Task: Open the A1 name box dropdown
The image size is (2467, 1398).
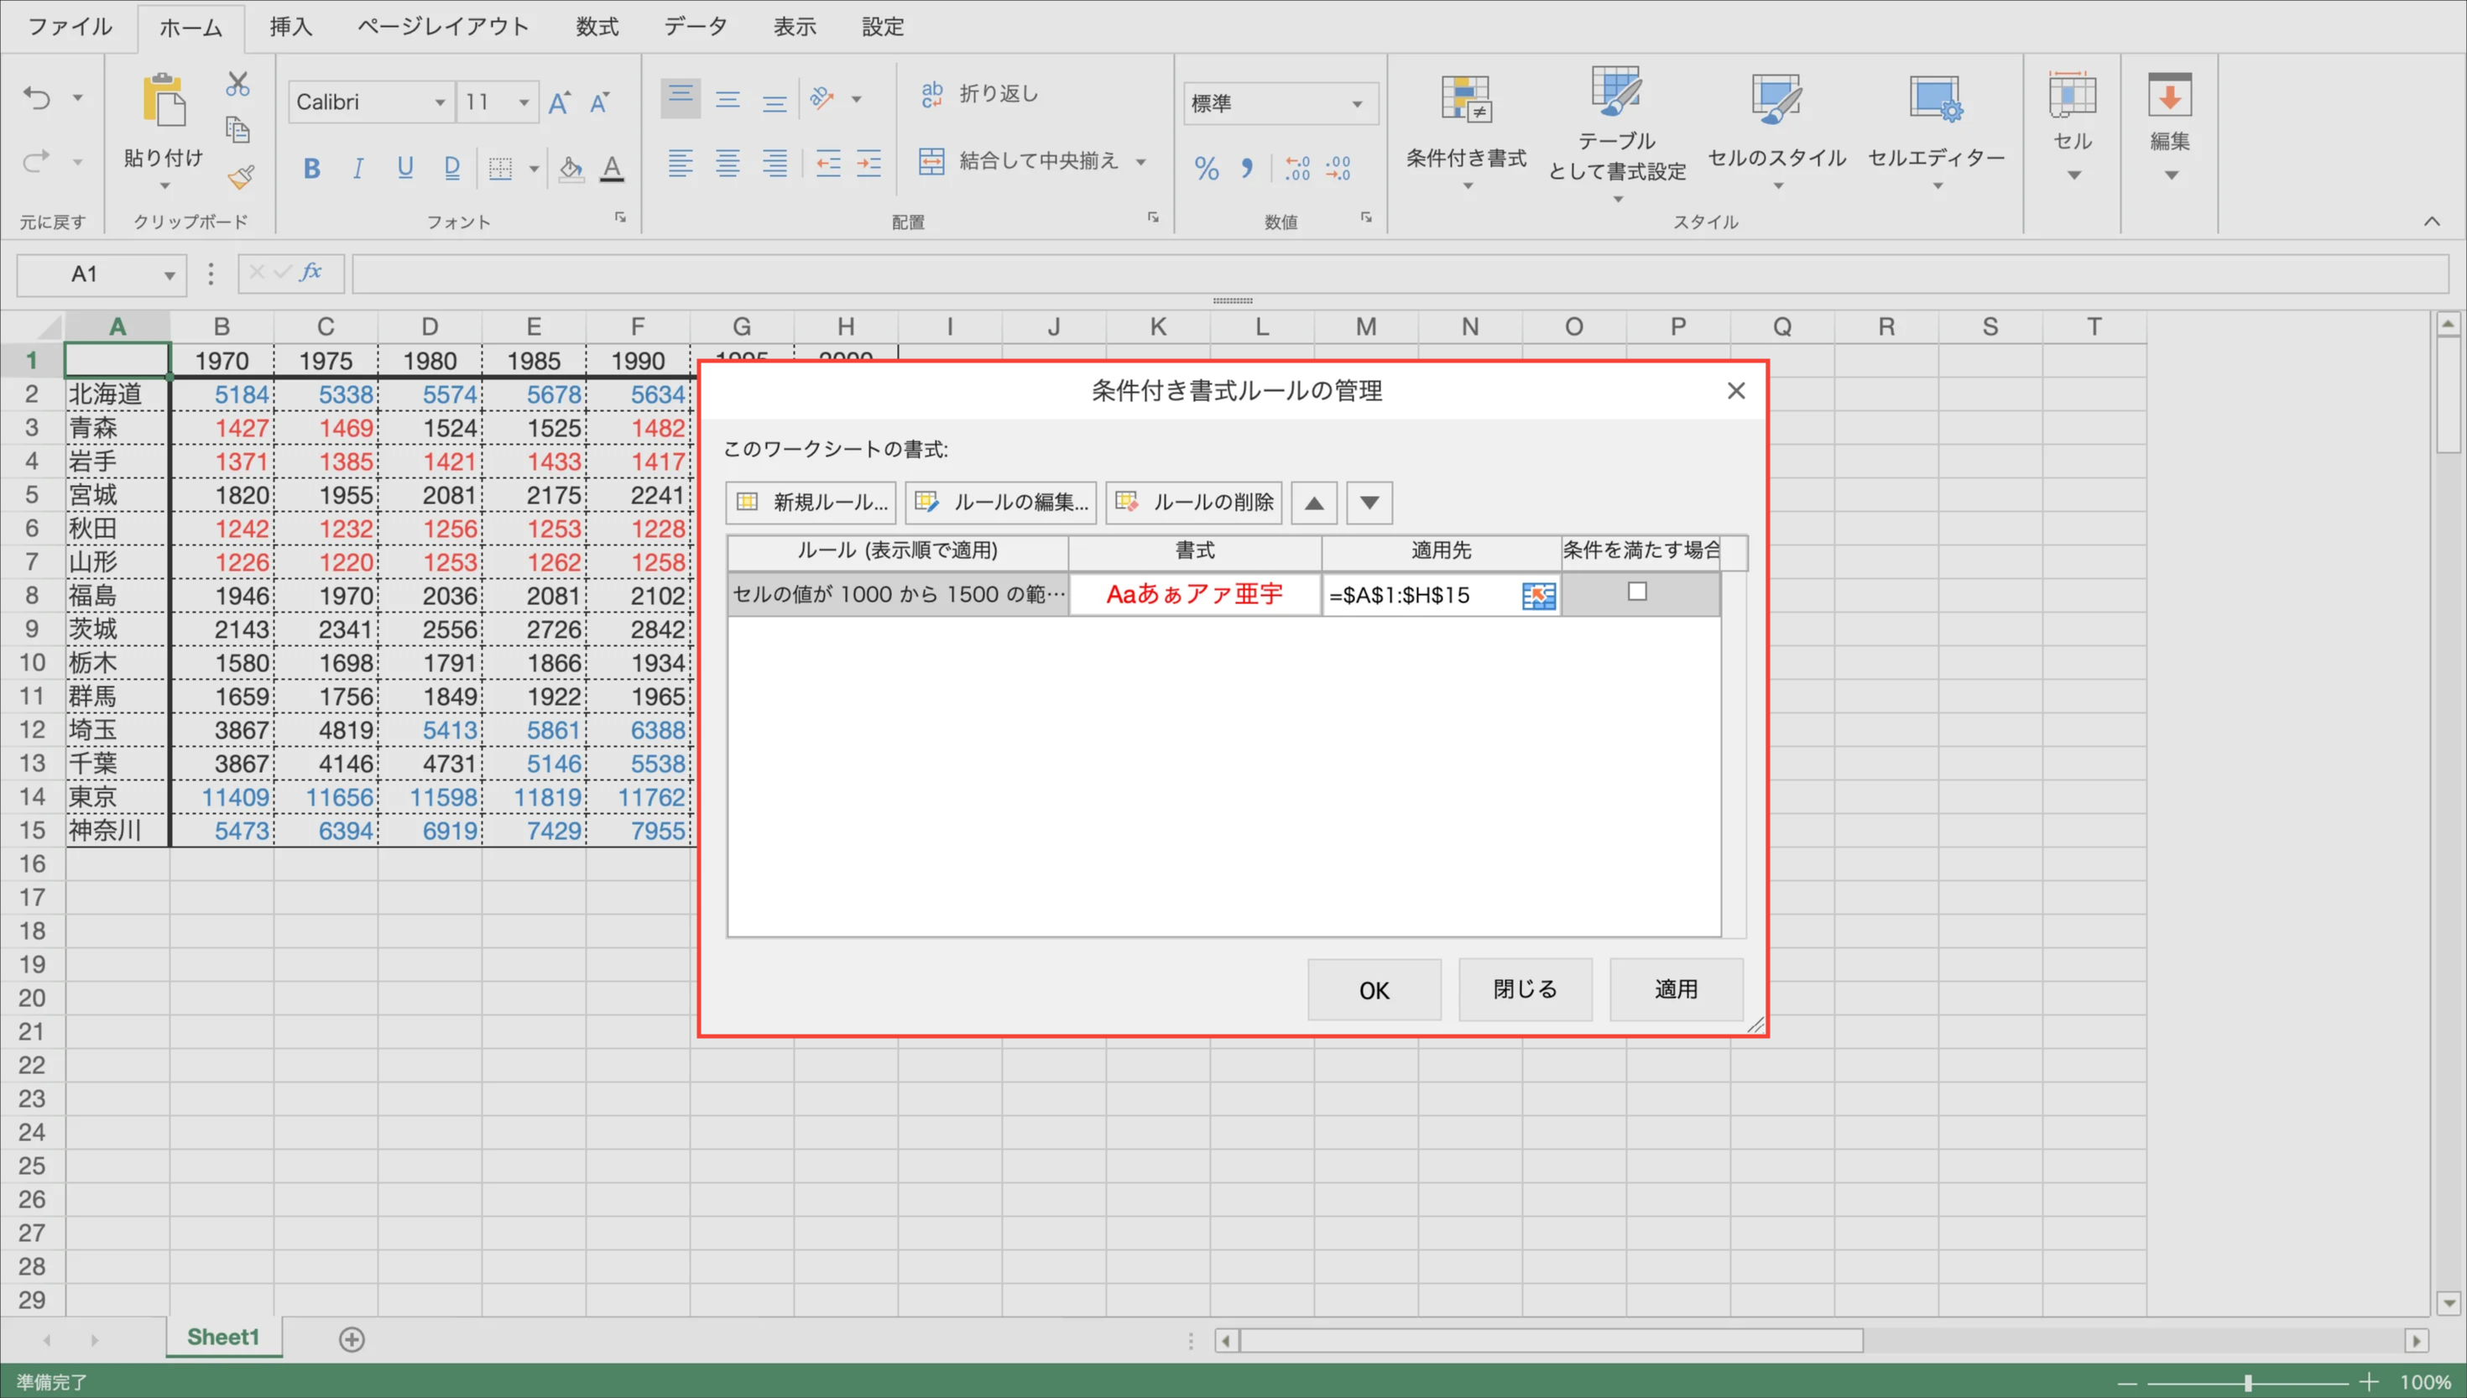Action: pos(169,275)
